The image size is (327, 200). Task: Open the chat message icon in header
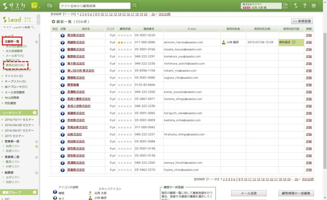click(x=49, y=6)
